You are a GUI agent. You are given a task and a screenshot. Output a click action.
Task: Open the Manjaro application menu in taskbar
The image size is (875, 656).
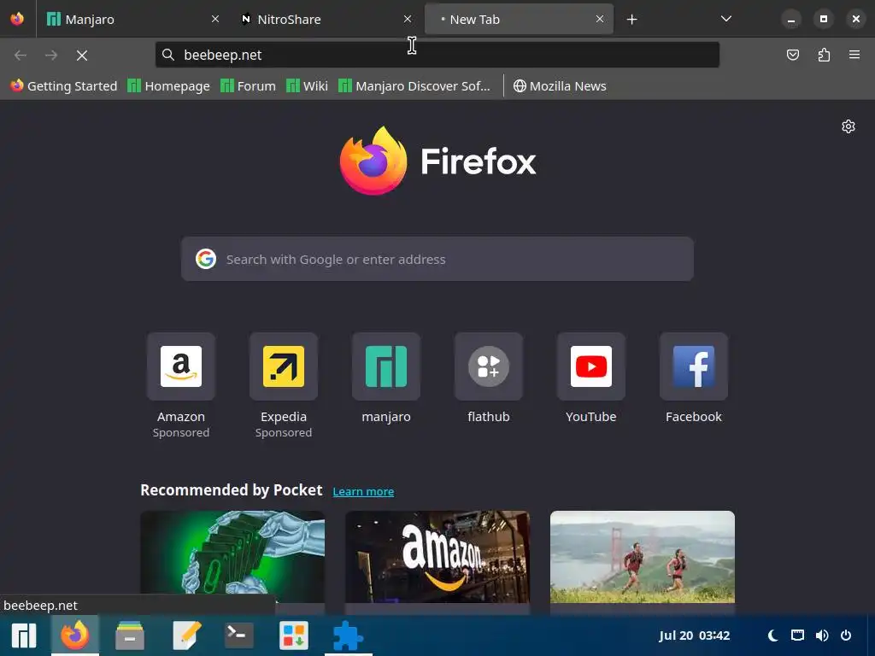23,635
